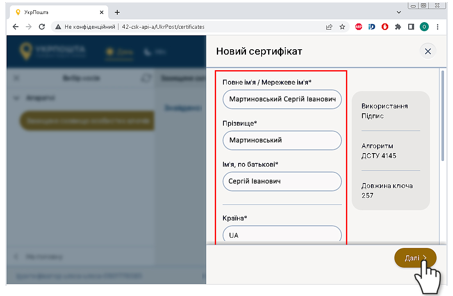The width and height of the screenshot is (453, 296).
Task: Open the ABP adblock extension
Action: click(x=359, y=27)
